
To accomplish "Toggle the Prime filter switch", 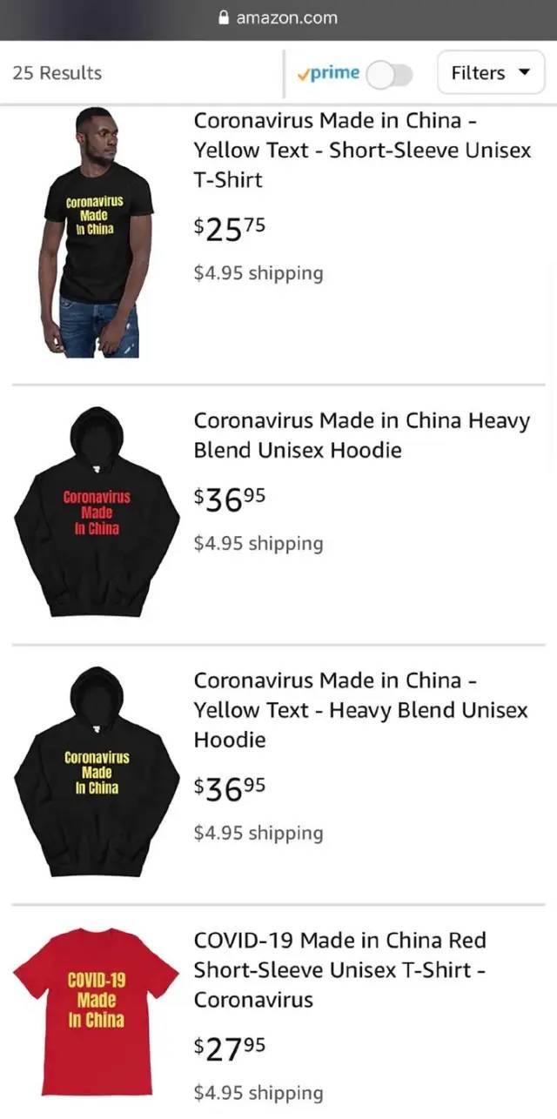I will click(389, 74).
